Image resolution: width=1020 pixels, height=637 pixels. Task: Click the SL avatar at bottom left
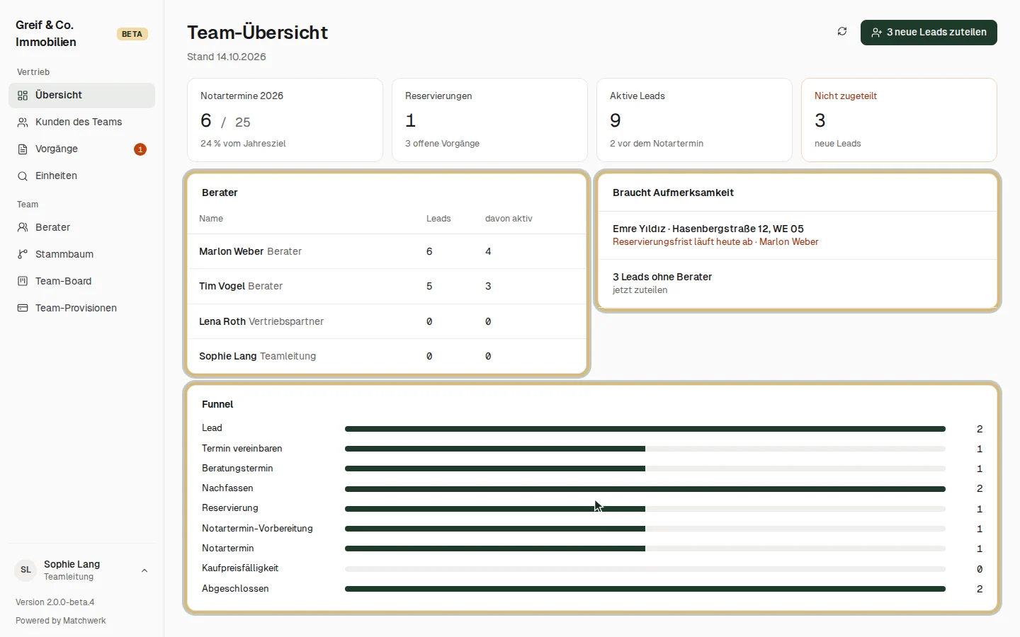click(x=26, y=570)
